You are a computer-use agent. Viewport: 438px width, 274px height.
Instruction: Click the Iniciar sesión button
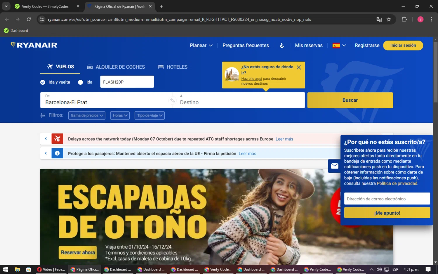(403, 45)
